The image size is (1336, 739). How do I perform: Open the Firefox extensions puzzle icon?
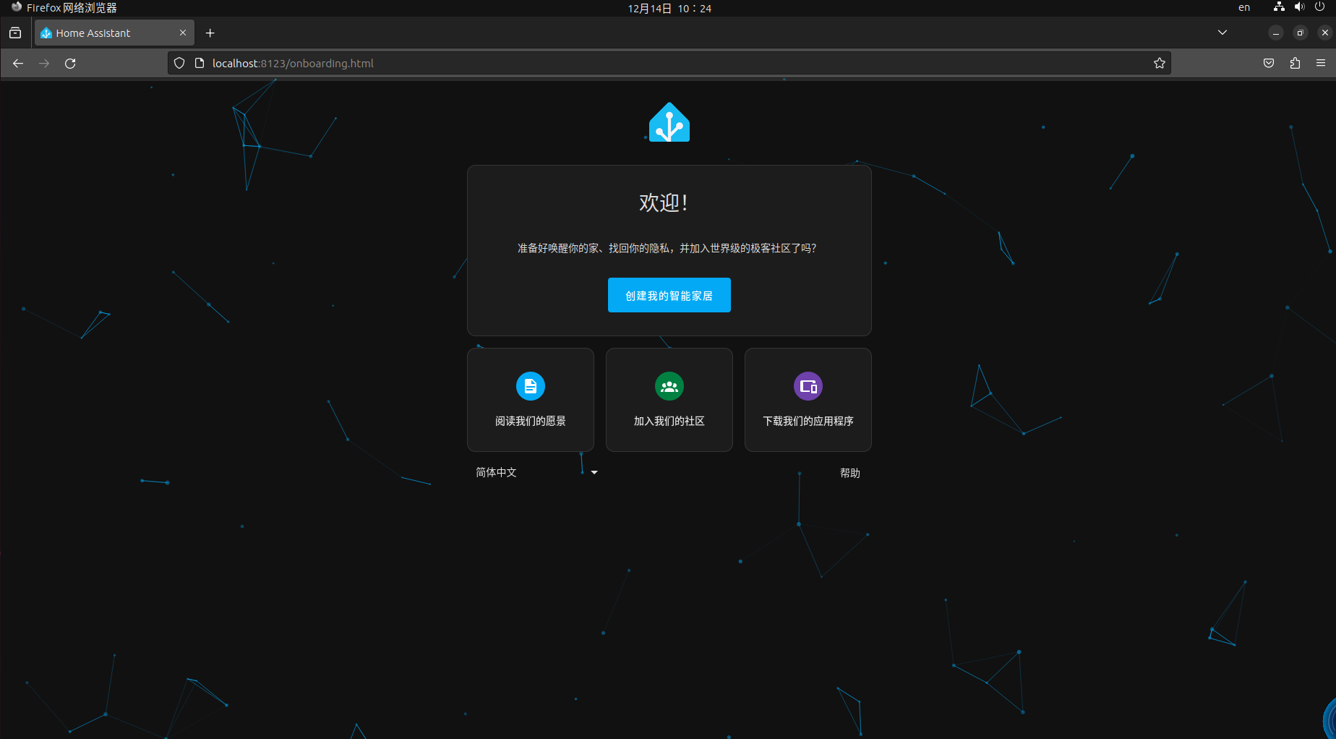point(1295,64)
